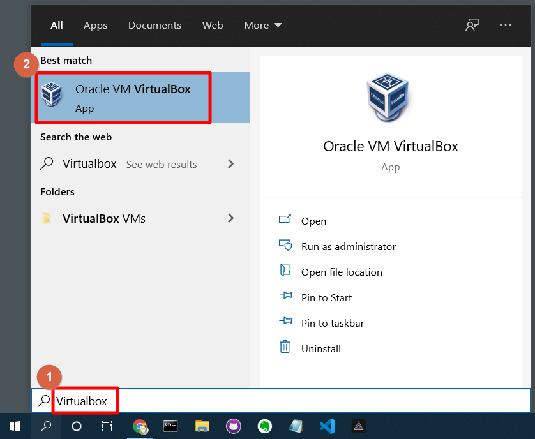The height and width of the screenshot is (439, 535).
Task: Launch Visual Studio Code from the taskbar
Action: [x=328, y=426]
